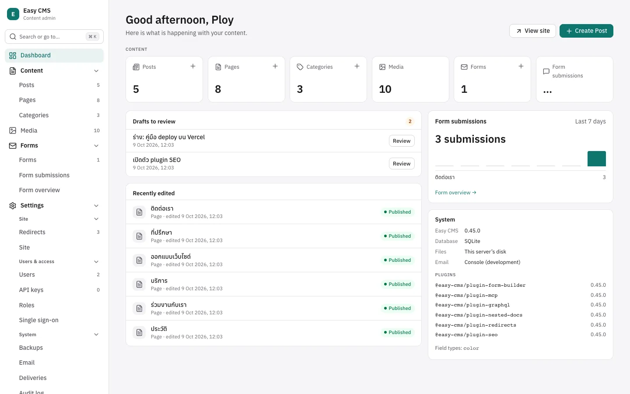Click the @easy-cms/plugin-seo entry
Screen dimensions: 630x394
(520, 335)
